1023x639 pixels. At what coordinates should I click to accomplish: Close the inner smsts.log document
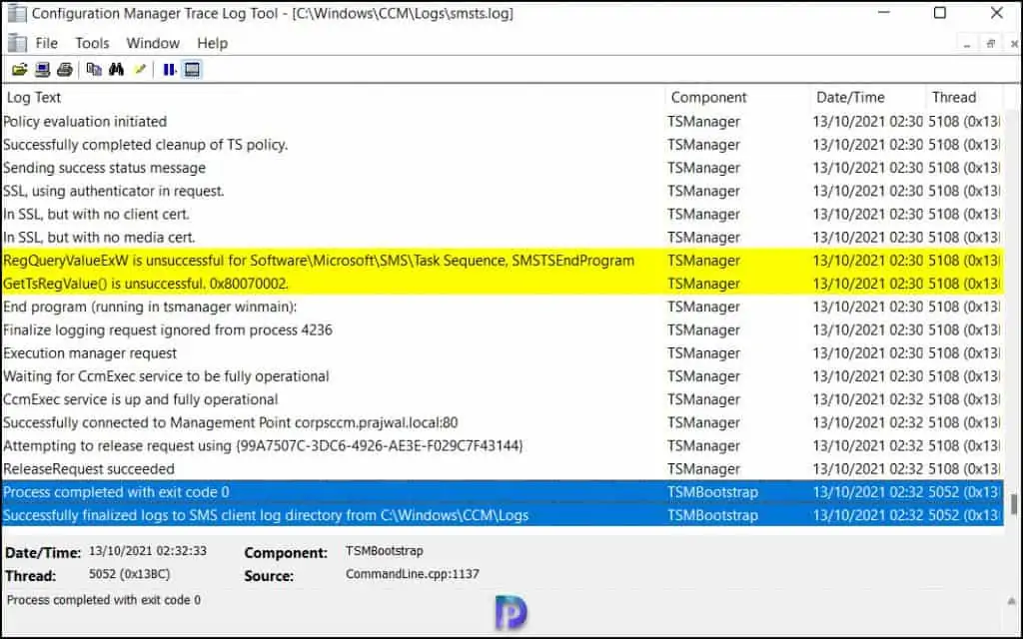(x=1013, y=44)
